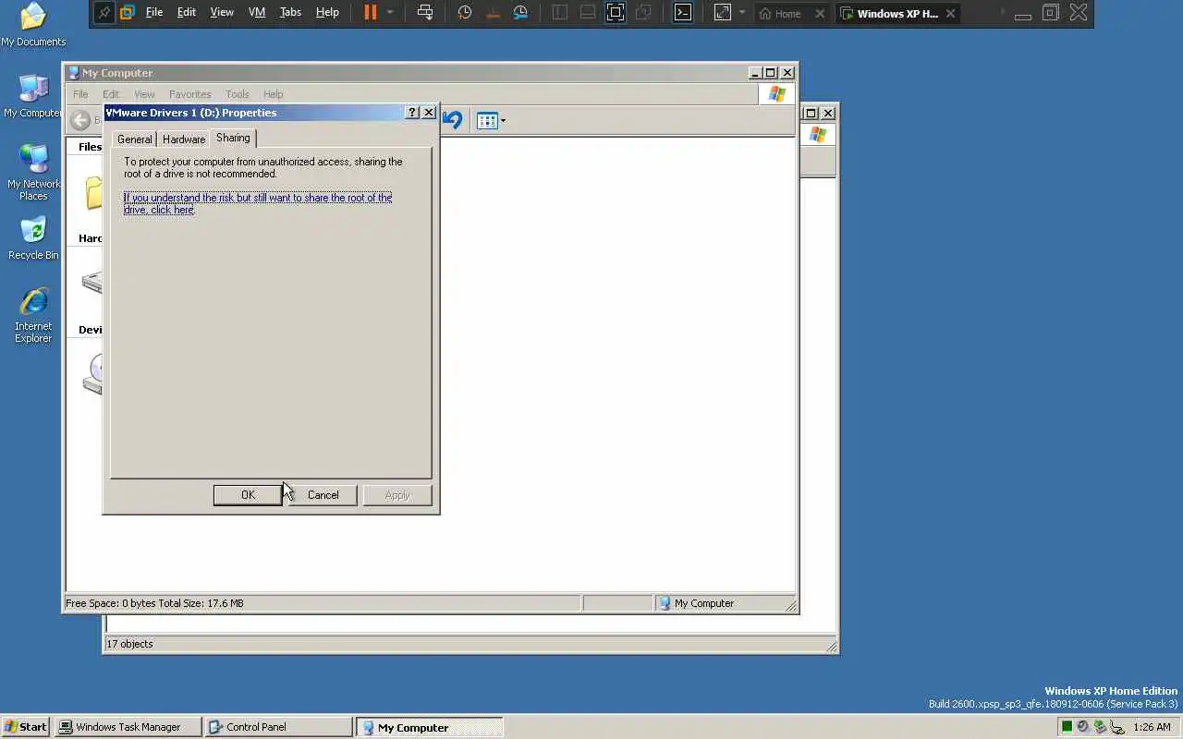Image resolution: width=1183 pixels, height=739 pixels.
Task: Click the stretch guest display icon
Action: (723, 13)
